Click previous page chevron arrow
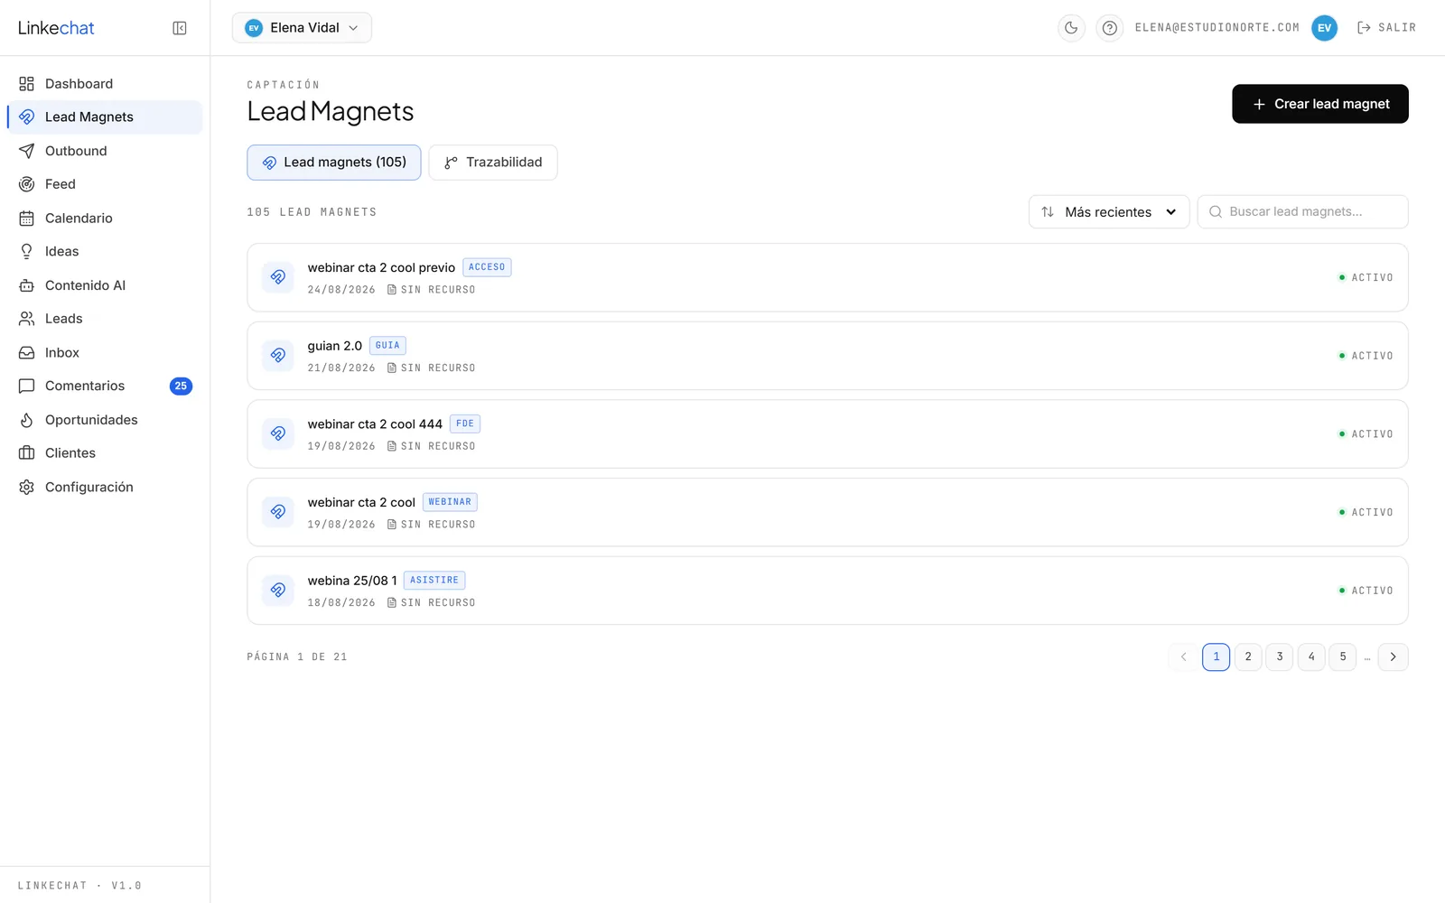 coord(1183,657)
